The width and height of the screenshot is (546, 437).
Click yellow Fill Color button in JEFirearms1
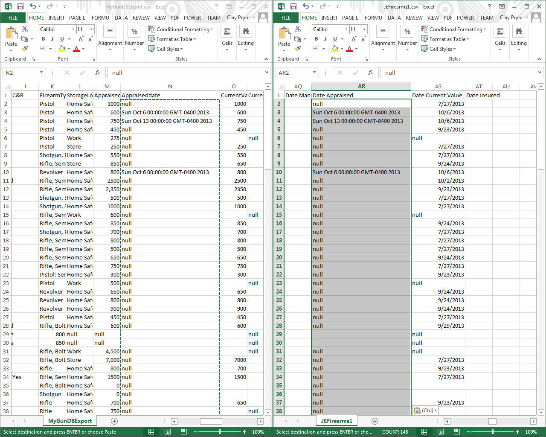[335, 49]
